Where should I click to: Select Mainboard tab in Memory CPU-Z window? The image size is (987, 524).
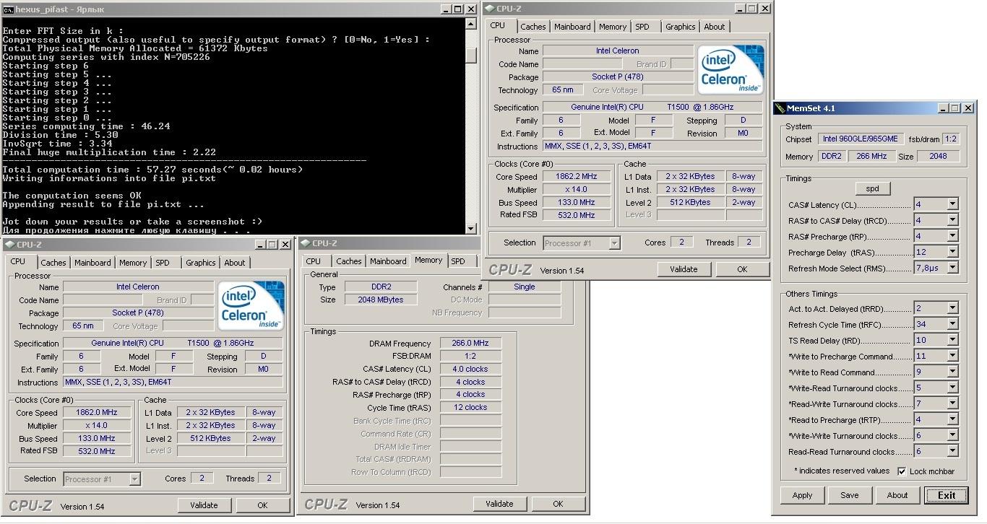click(388, 261)
